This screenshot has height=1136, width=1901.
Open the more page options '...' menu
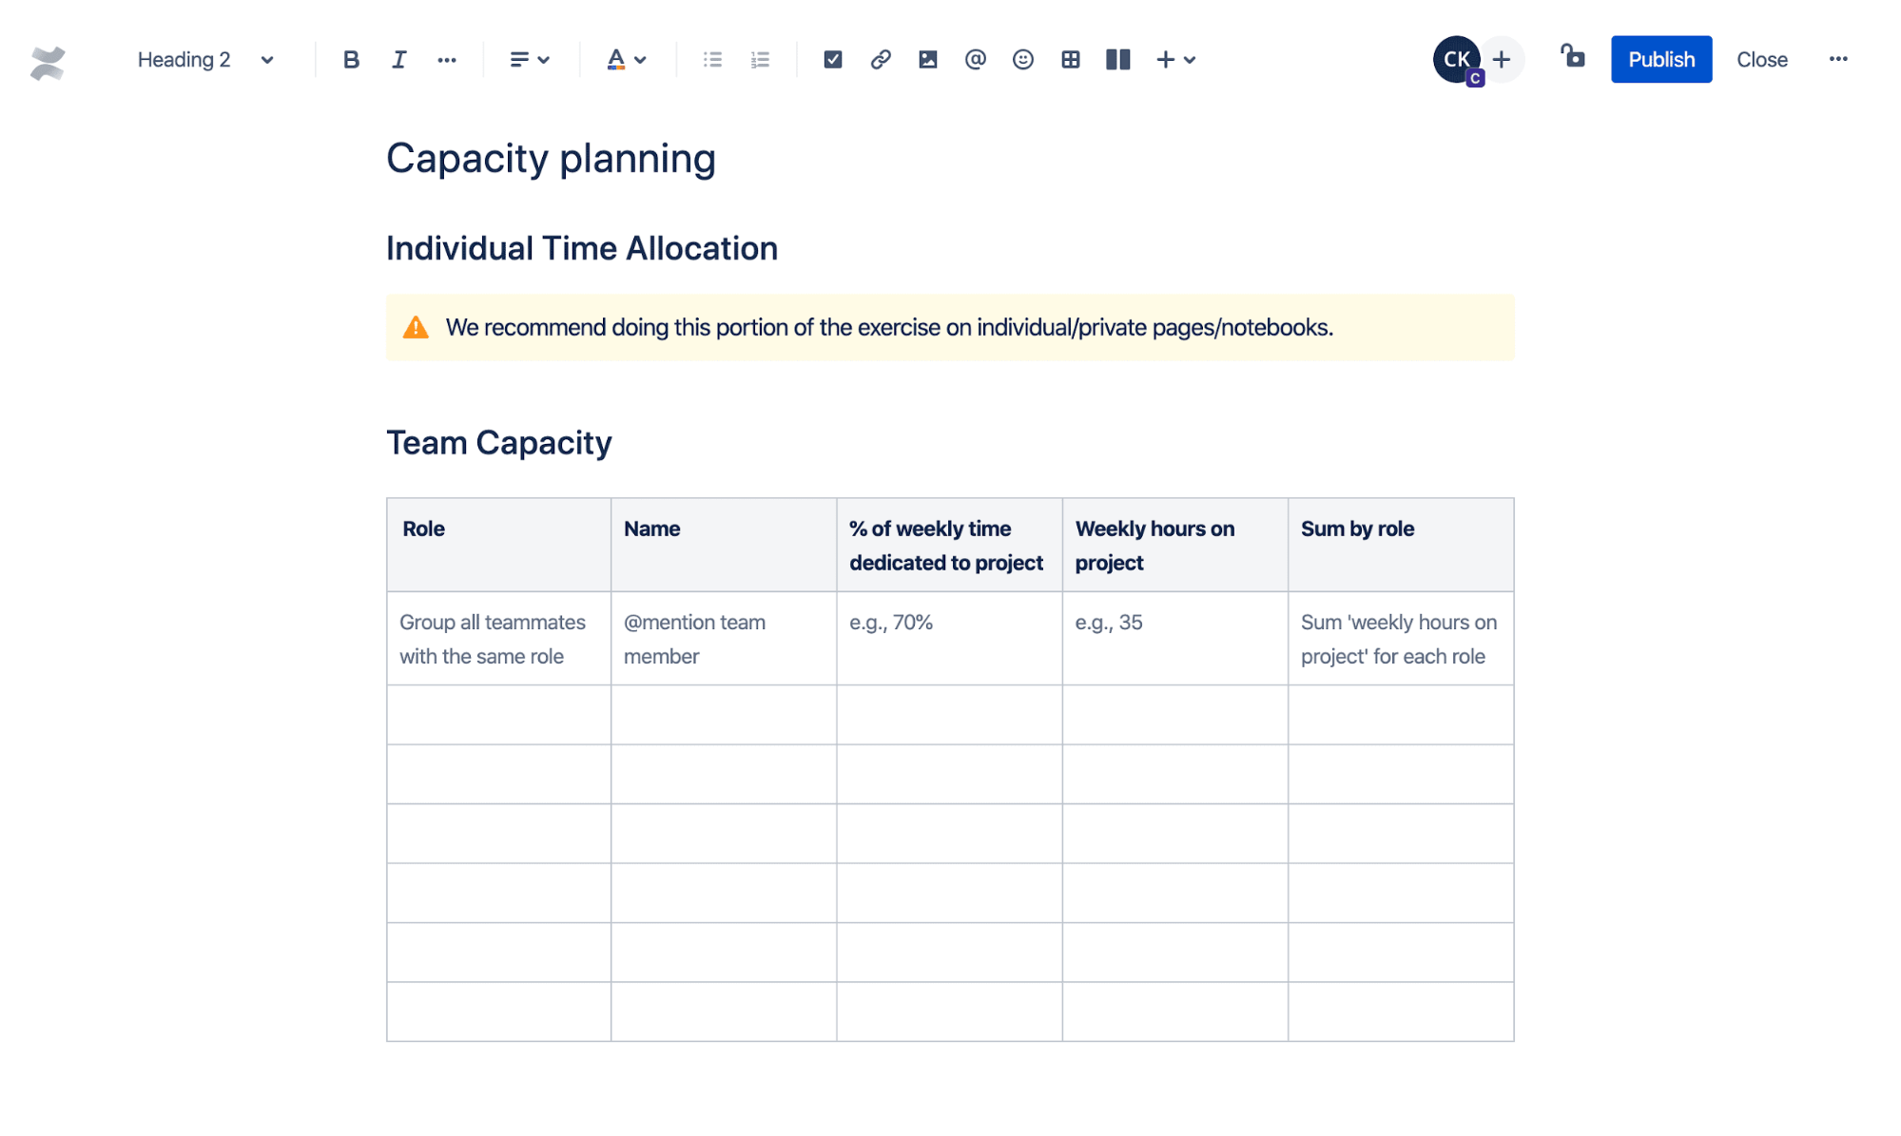1836,60
